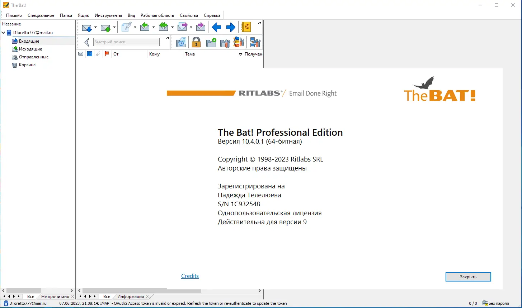This screenshot has width=522, height=308.
Task: Open folder properties tools icon
Action: (225, 42)
